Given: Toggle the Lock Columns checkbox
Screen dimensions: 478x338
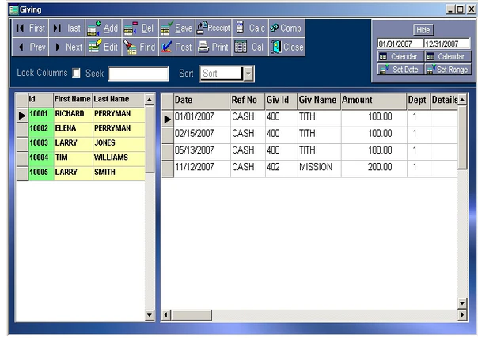Looking at the screenshot, I should [76, 73].
